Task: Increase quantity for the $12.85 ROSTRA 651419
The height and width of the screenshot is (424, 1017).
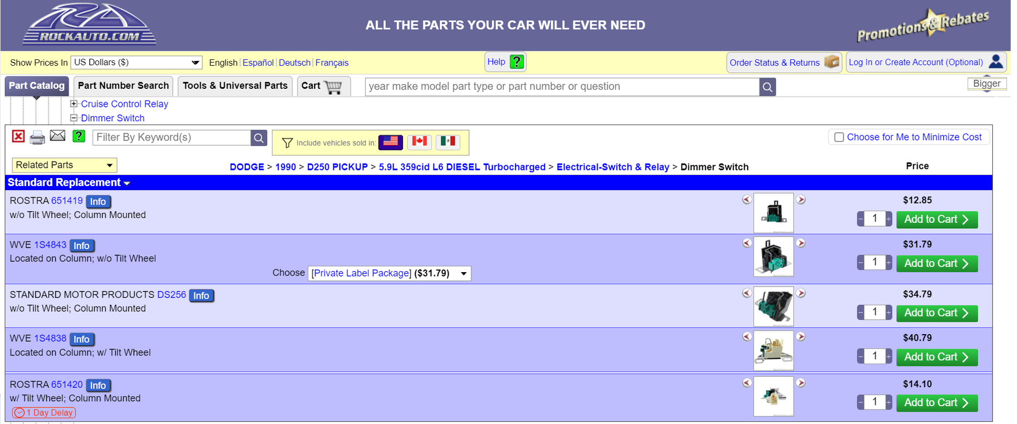Action: point(889,219)
